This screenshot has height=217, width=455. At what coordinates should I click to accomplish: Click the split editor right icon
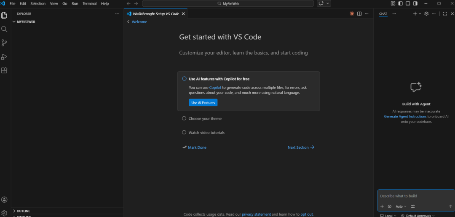359,14
